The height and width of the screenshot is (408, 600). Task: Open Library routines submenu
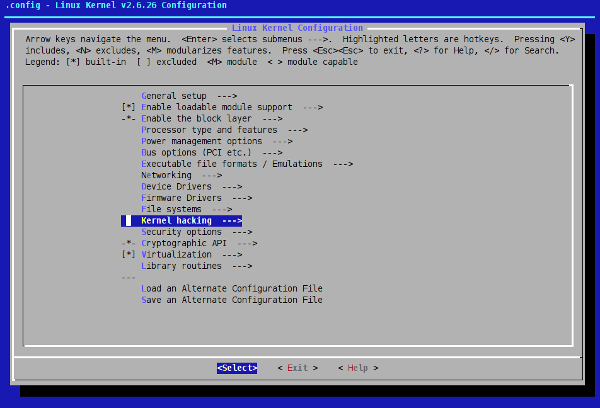click(197, 266)
